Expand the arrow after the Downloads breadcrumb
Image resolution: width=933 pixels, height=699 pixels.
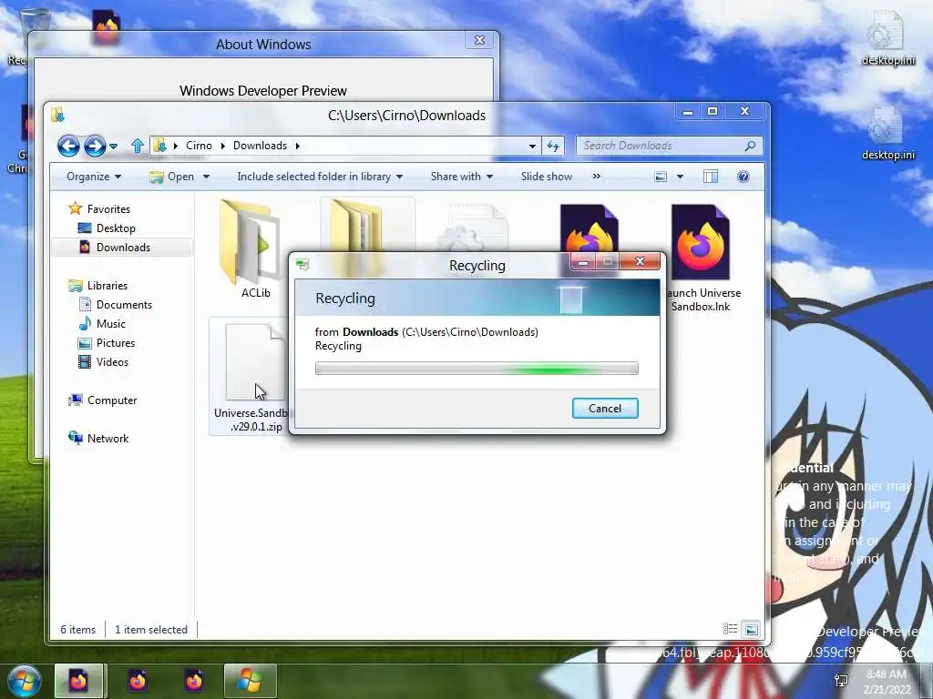(298, 146)
